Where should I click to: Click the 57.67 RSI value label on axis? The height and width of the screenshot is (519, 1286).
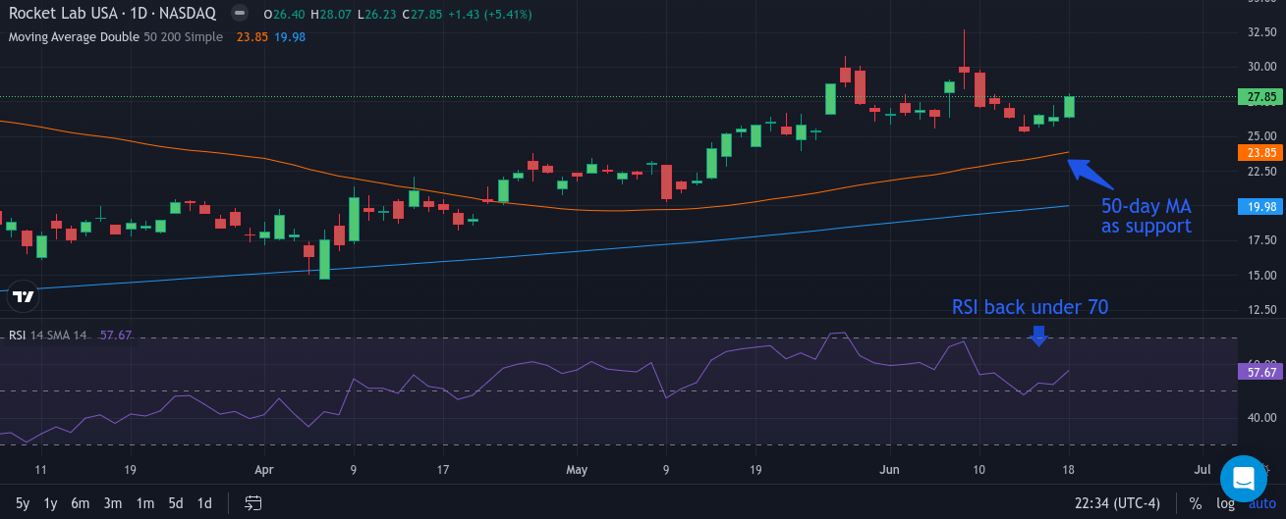click(x=1261, y=372)
